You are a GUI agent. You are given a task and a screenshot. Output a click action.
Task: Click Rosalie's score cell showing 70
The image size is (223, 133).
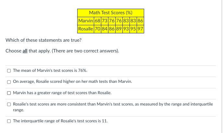coord(97,29)
